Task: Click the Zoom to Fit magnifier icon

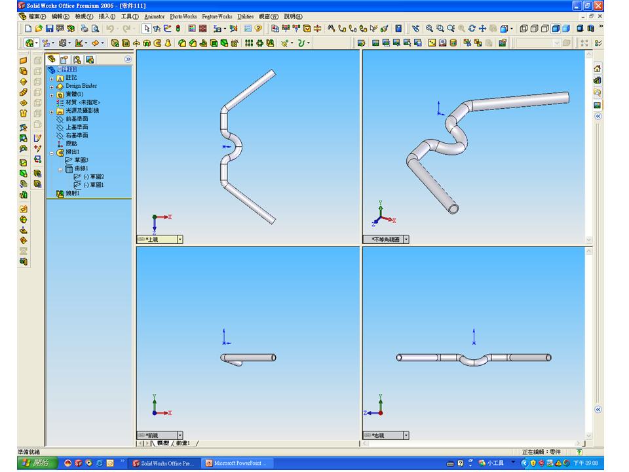Action: (x=429, y=28)
